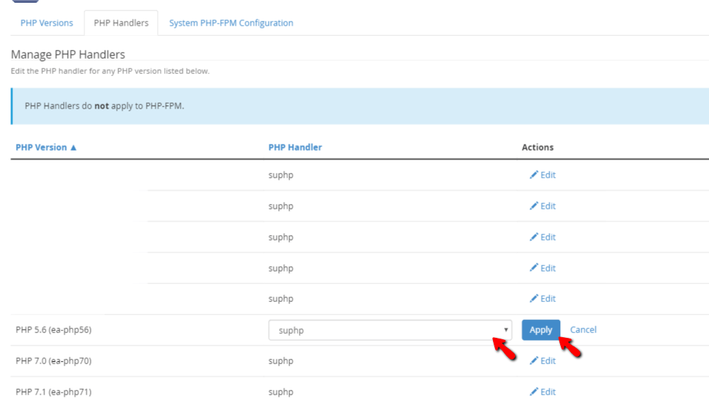709x398 pixels.
Task: Open the System PHP-FPM Configuration tab
Action: 231,23
